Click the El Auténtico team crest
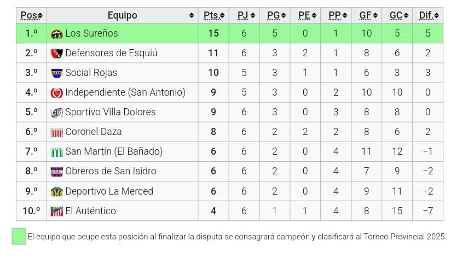The height and width of the screenshot is (264, 462). (x=56, y=211)
